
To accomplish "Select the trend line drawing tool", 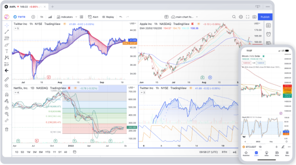I will [x=7, y=32].
